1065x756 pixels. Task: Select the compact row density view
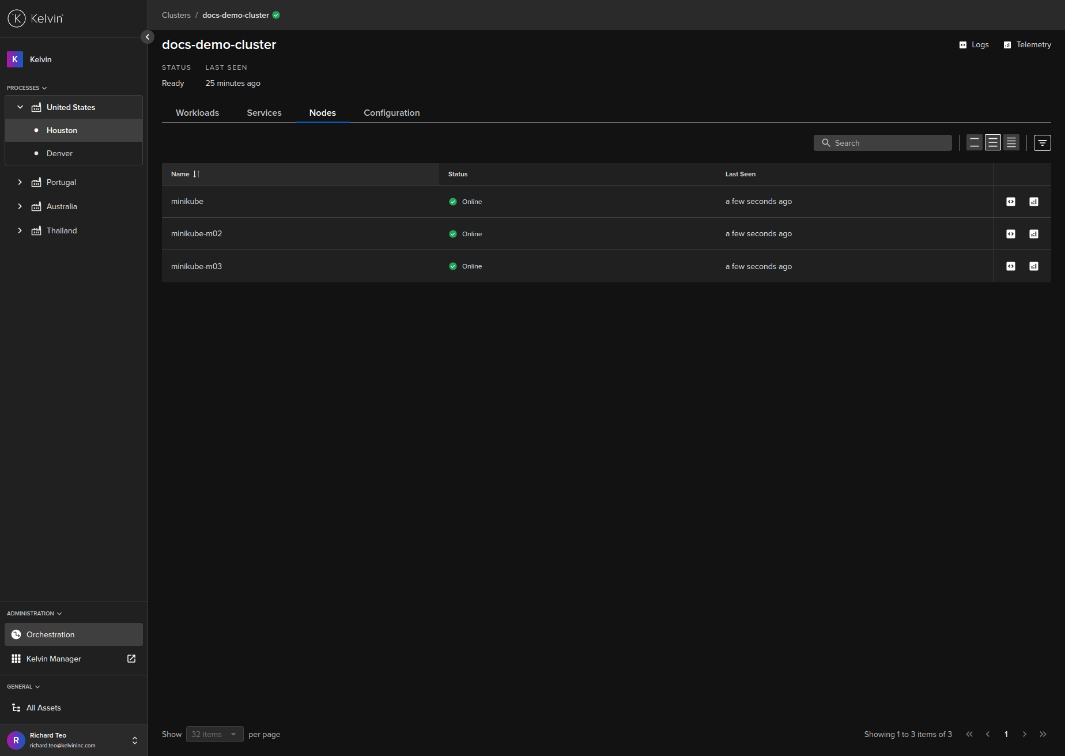(x=1011, y=143)
